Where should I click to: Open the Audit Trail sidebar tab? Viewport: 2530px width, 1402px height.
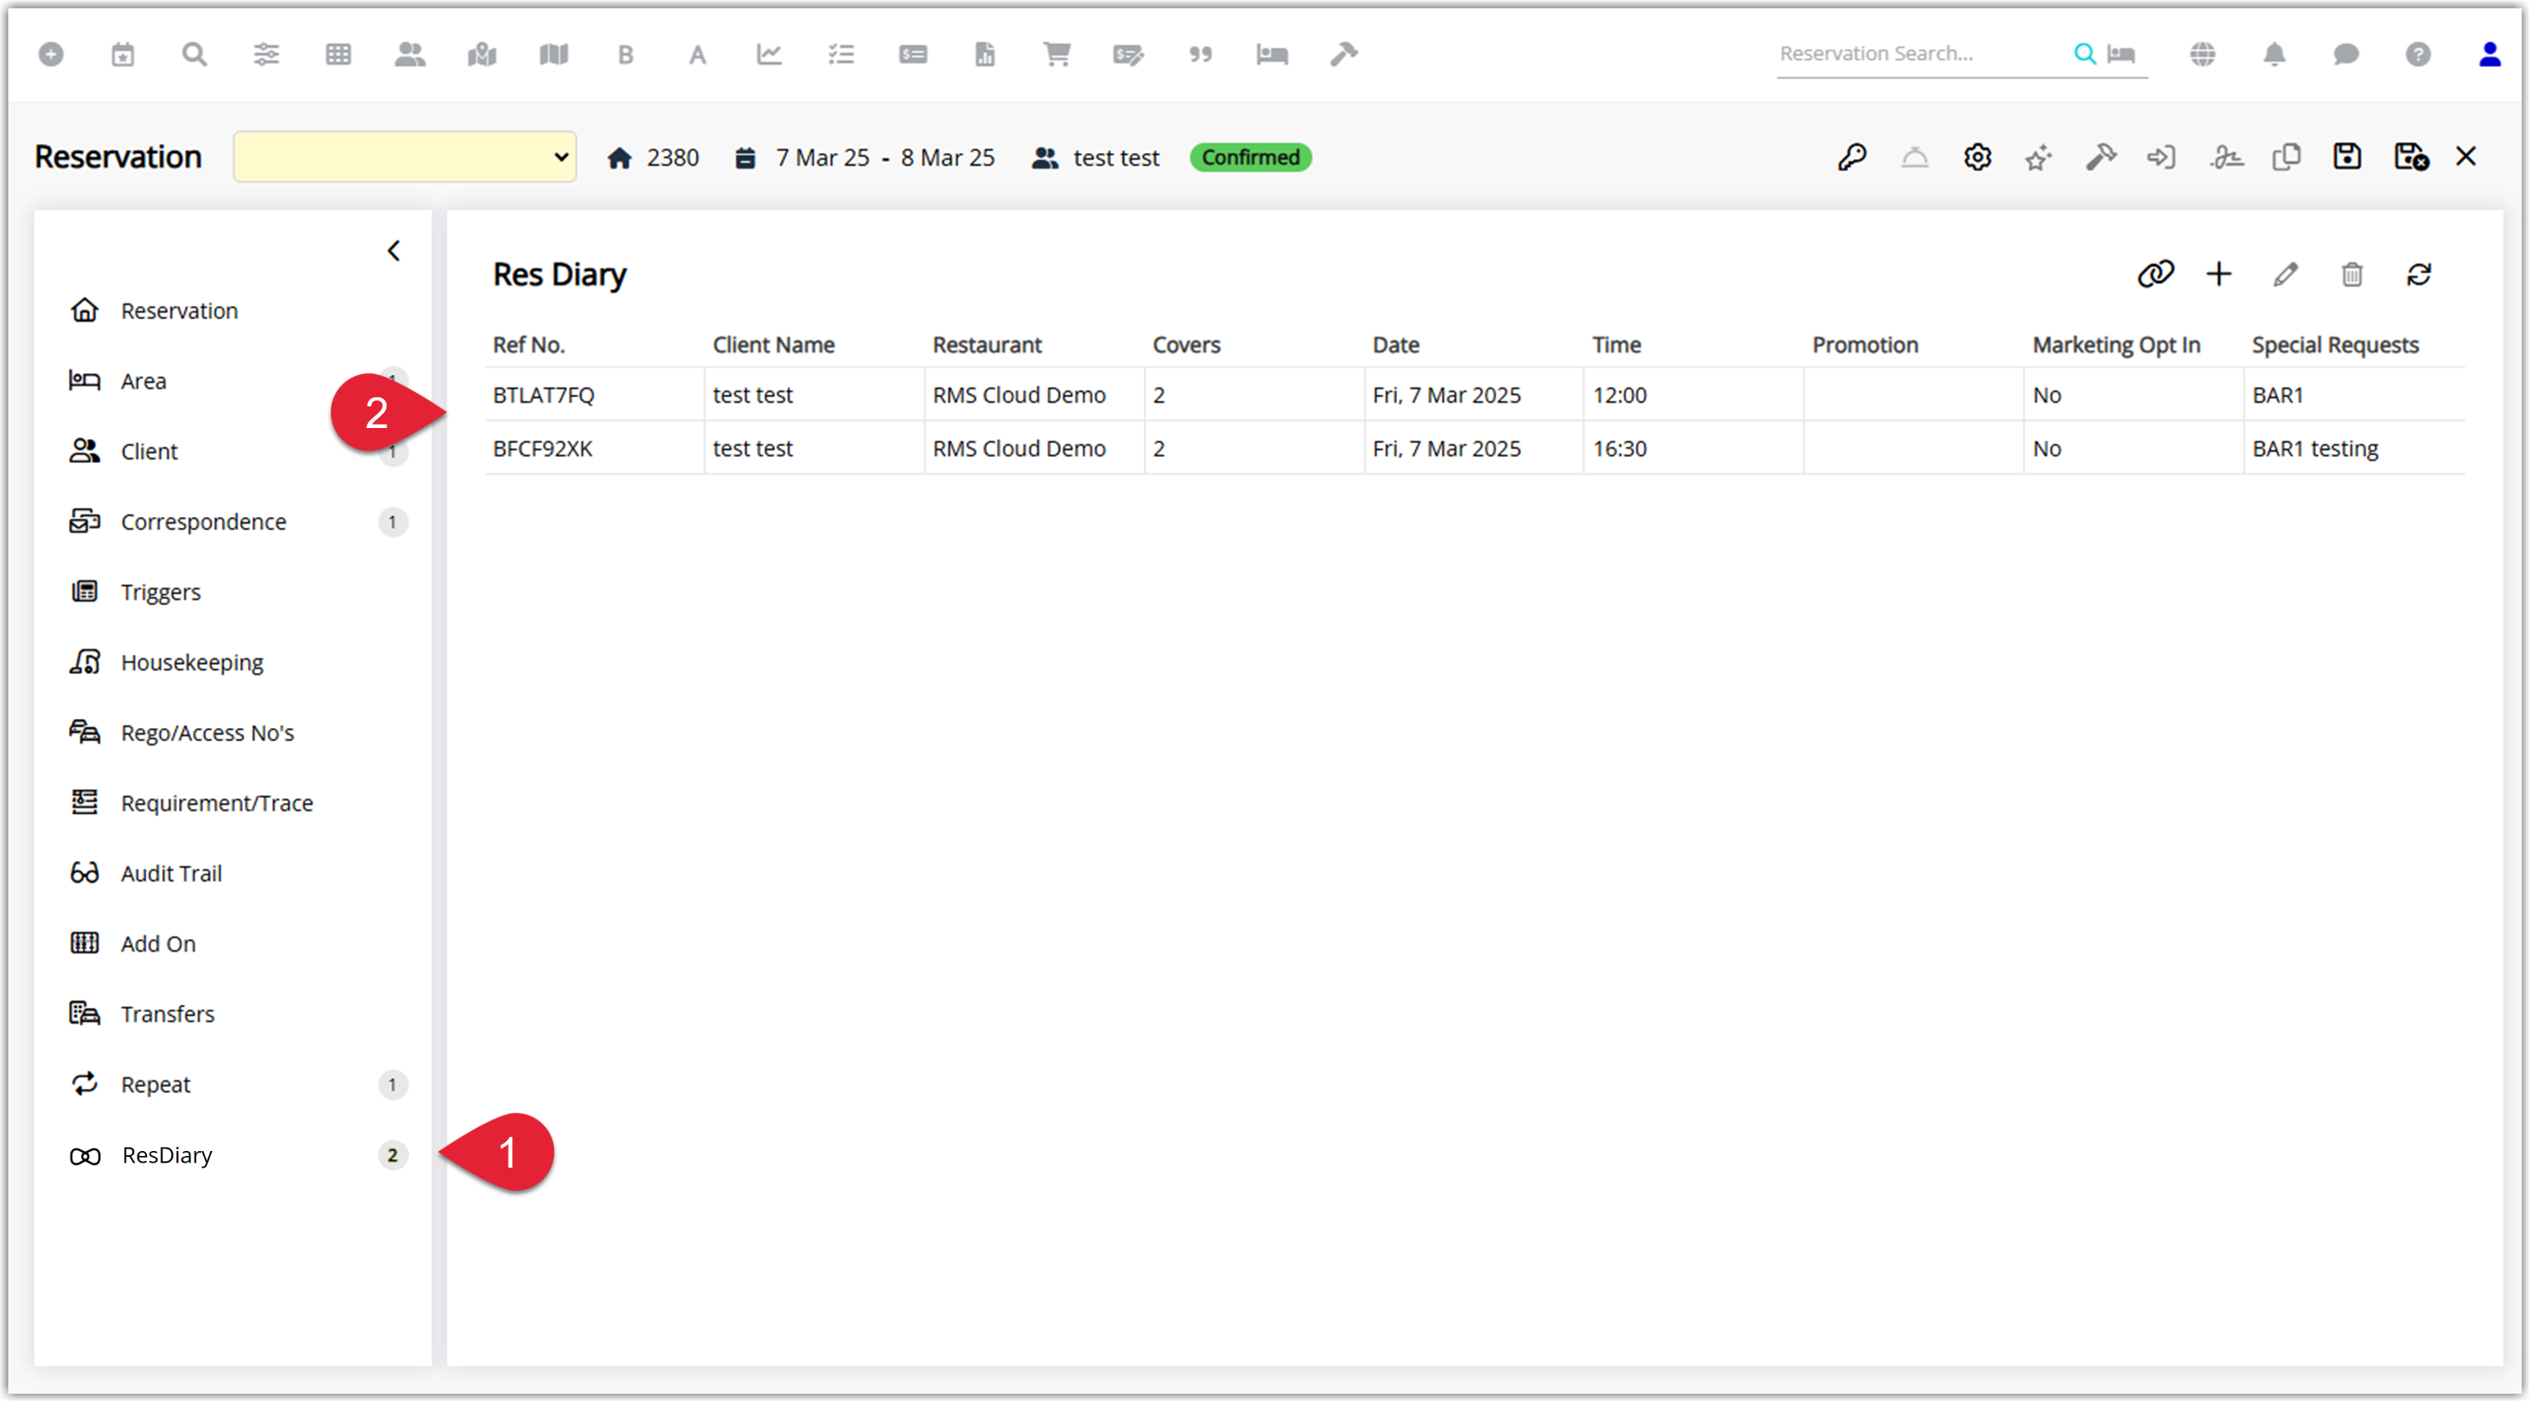(x=233, y=873)
